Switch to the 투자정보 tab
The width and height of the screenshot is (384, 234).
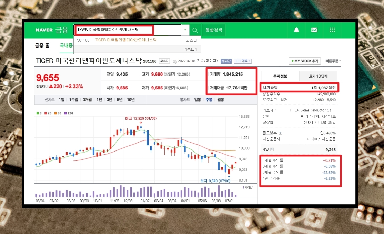tap(280, 76)
